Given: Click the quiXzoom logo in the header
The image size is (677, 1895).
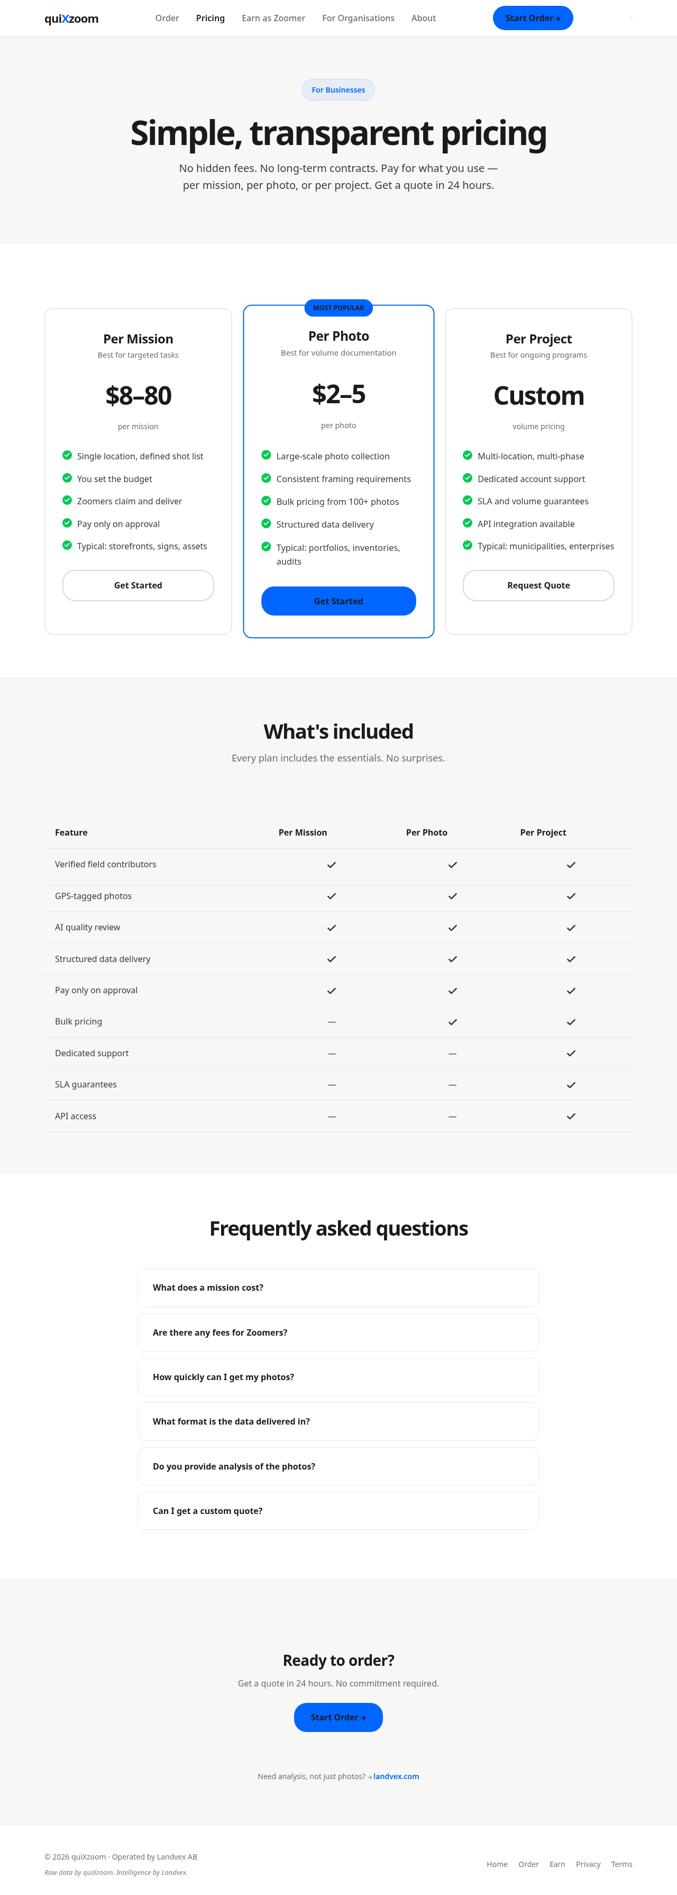Looking at the screenshot, I should click(x=71, y=19).
